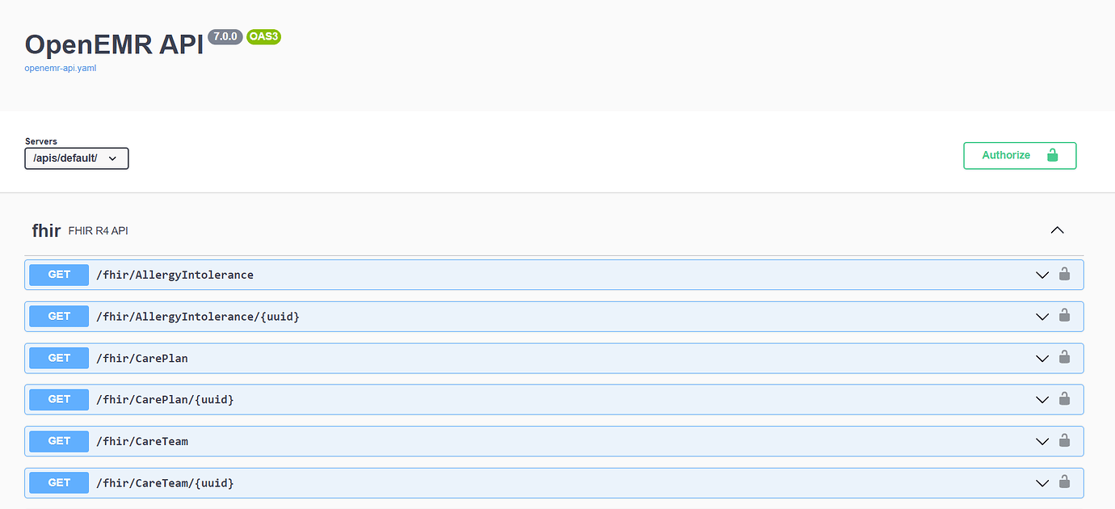
Task: Collapse the fhir section with its chevron
Action: (x=1057, y=229)
